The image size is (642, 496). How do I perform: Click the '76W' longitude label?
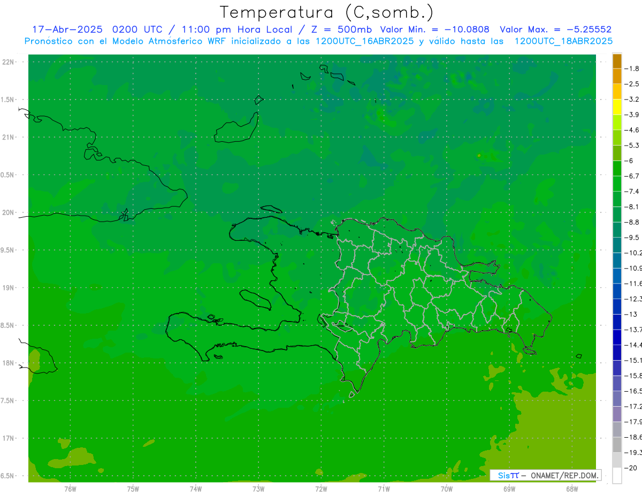click(x=70, y=489)
